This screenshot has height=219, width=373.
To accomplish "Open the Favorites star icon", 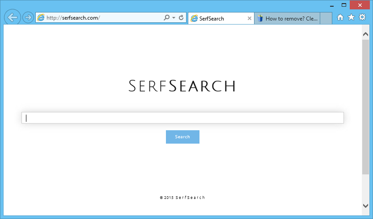I will click(x=351, y=17).
